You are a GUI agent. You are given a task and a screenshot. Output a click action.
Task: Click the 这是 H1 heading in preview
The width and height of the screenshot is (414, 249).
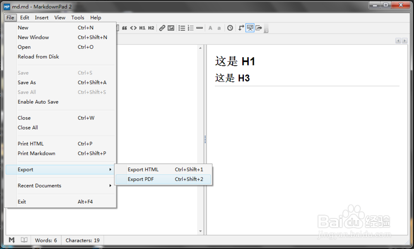(x=235, y=62)
